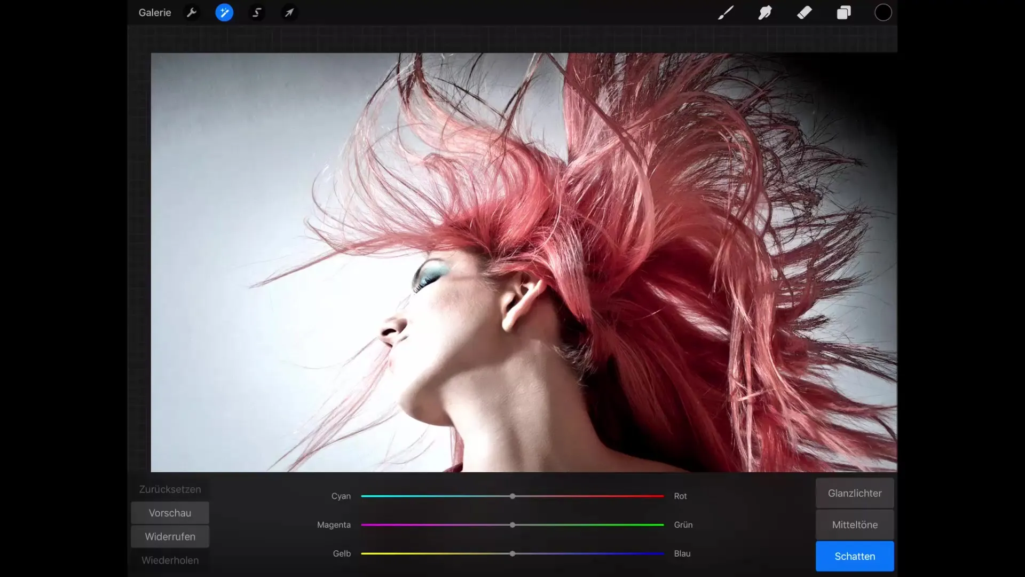The height and width of the screenshot is (577, 1025).
Task: Click the Rot label
Action: (x=680, y=496)
